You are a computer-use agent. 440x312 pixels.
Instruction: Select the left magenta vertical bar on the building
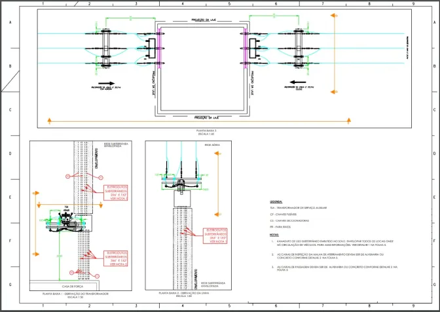coord(159,48)
